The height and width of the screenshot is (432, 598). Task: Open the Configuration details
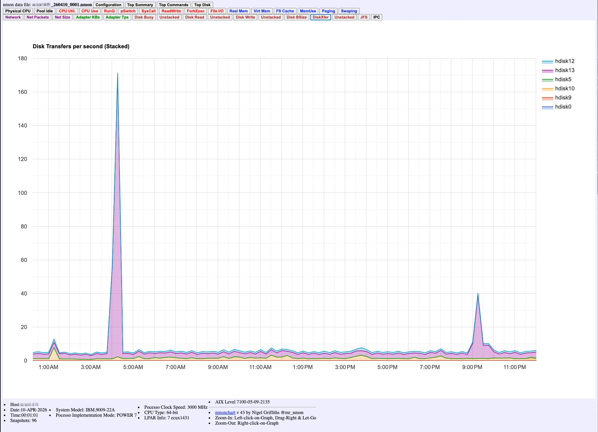108,5
